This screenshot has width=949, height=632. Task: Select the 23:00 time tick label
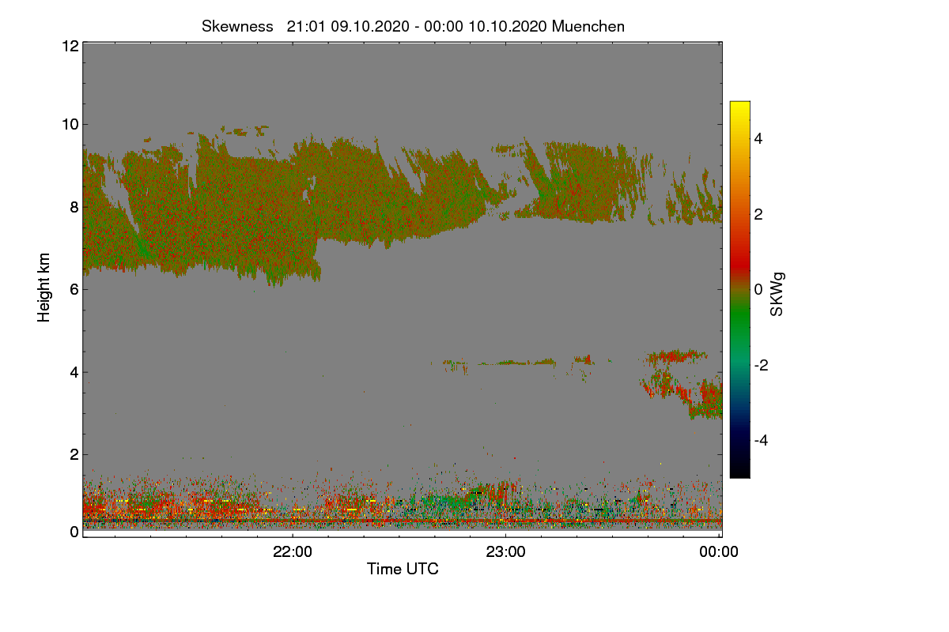point(506,552)
